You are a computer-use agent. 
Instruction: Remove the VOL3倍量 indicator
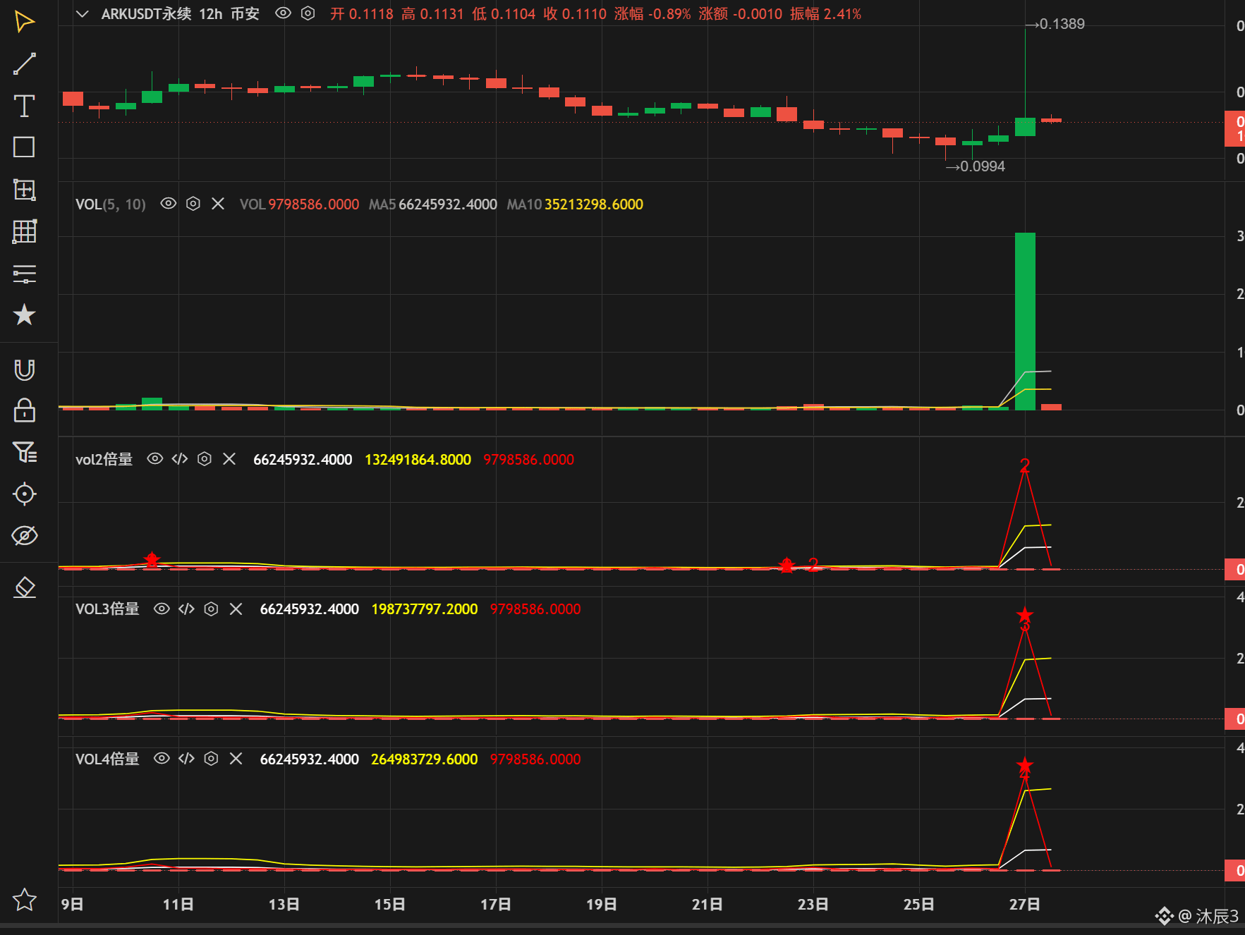click(236, 609)
